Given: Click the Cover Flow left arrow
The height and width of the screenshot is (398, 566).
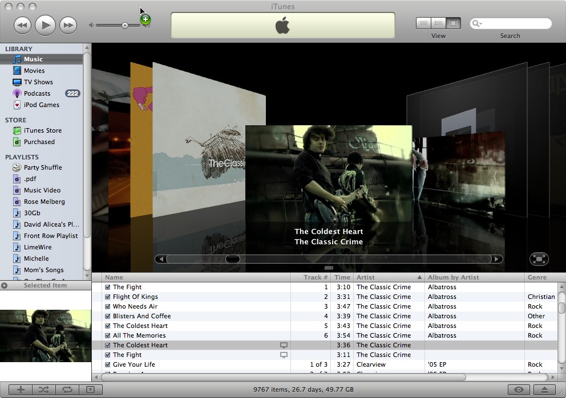Looking at the screenshot, I should 161,259.
